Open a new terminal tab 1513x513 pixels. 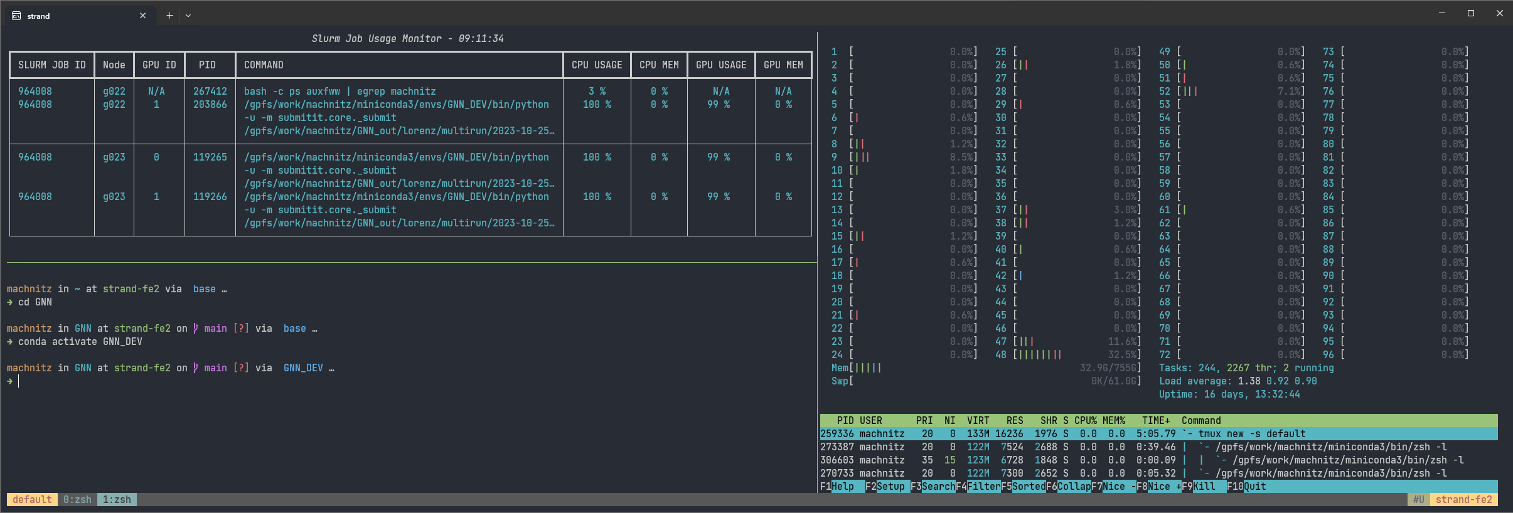point(169,16)
